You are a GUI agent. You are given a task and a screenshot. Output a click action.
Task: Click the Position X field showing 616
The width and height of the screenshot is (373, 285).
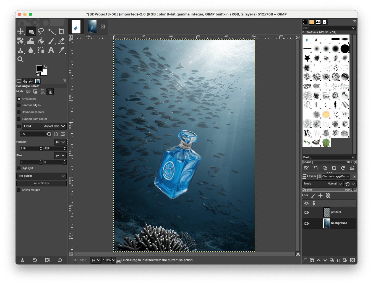point(30,149)
